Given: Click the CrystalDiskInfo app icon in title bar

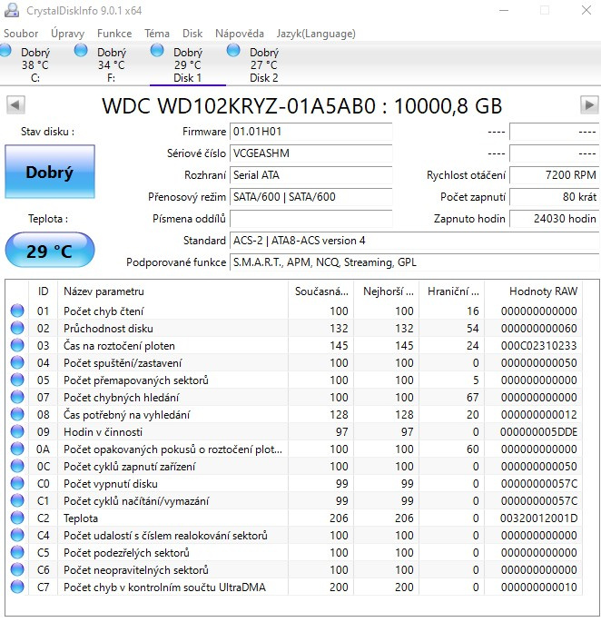Looking at the screenshot, I should pyautogui.click(x=12, y=10).
